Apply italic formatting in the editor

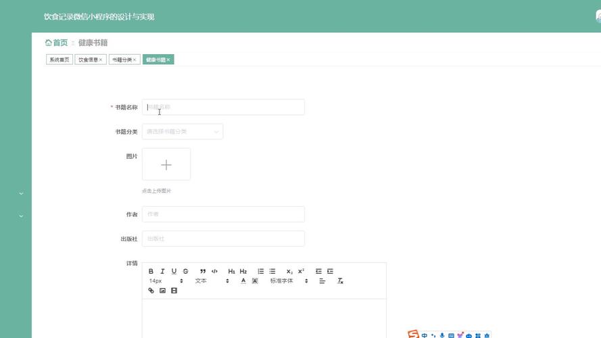(162, 271)
